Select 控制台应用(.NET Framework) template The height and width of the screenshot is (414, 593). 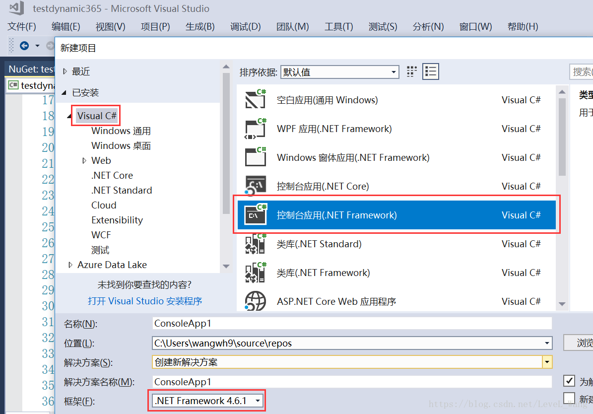tap(396, 215)
